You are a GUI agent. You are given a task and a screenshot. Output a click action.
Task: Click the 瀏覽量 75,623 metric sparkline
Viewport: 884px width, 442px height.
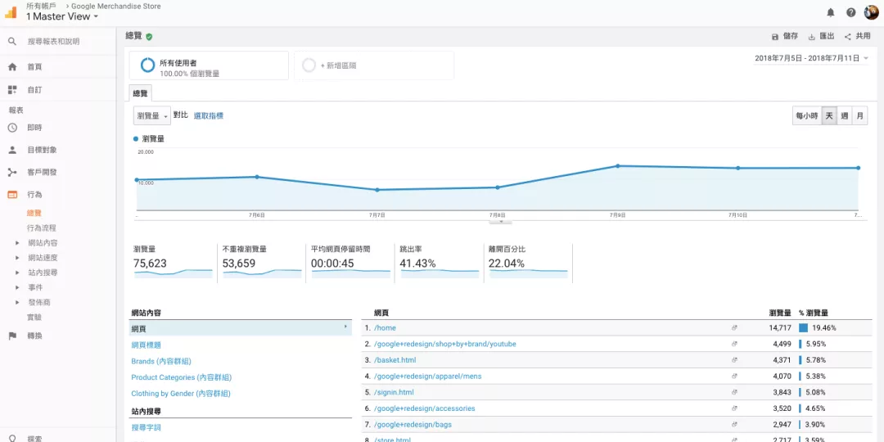173,273
